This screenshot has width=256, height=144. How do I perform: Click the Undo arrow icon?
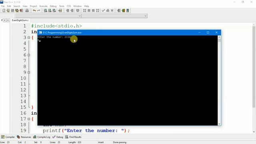point(34,10)
